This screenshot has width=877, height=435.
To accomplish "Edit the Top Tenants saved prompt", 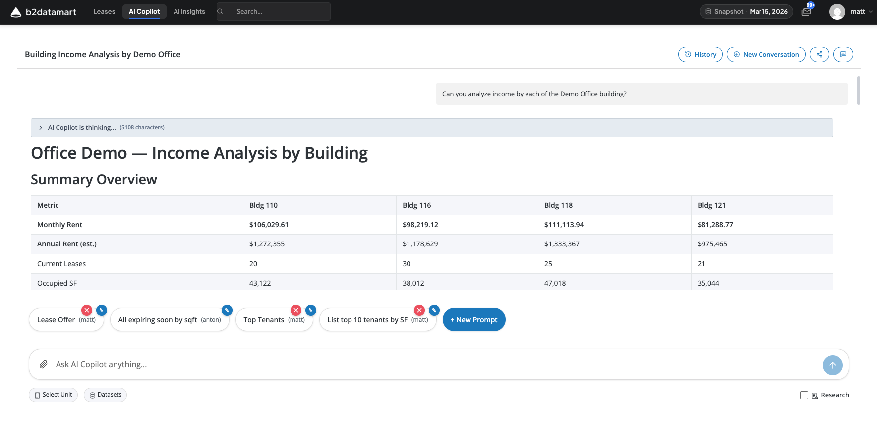I will pyautogui.click(x=311, y=310).
